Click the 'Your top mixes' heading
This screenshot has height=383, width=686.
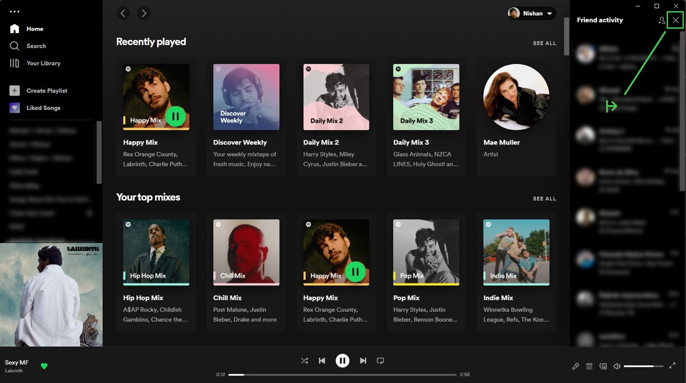click(x=148, y=197)
